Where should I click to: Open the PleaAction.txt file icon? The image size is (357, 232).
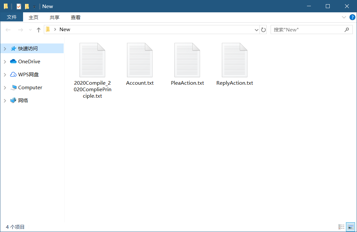point(187,60)
